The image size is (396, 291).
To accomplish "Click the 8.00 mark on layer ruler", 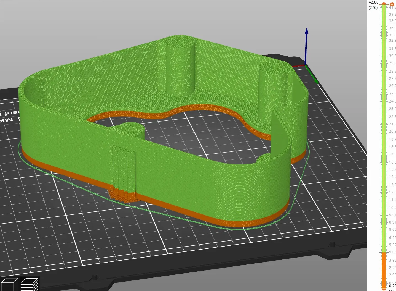I will 392,229.
